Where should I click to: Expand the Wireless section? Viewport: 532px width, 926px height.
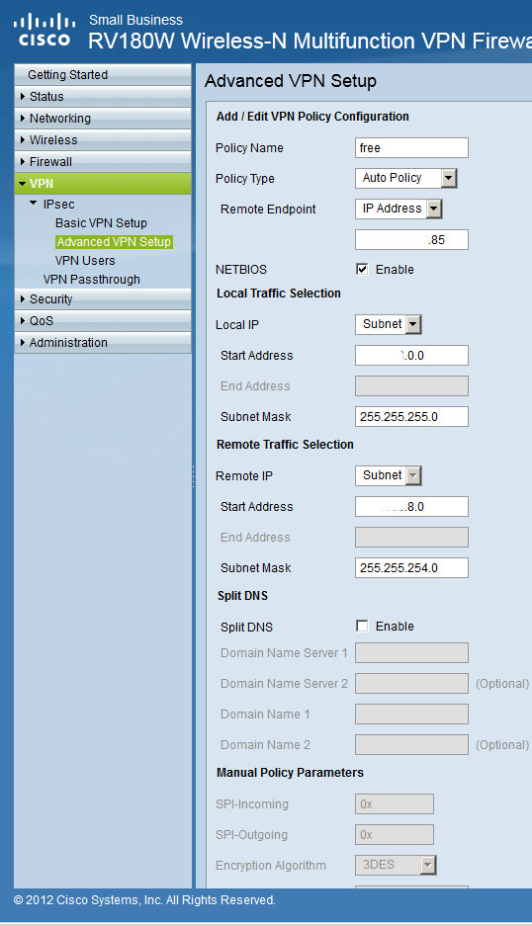103,140
